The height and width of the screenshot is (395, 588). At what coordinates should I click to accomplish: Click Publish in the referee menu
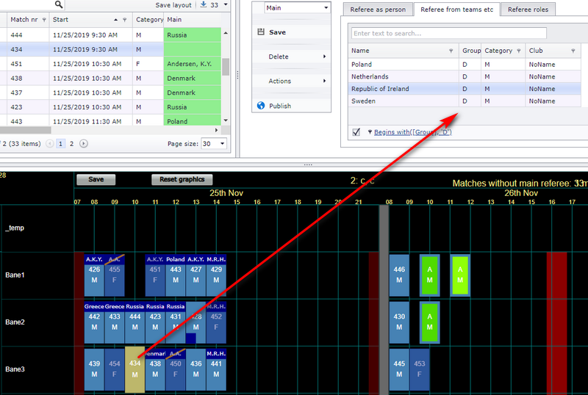click(x=280, y=106)
